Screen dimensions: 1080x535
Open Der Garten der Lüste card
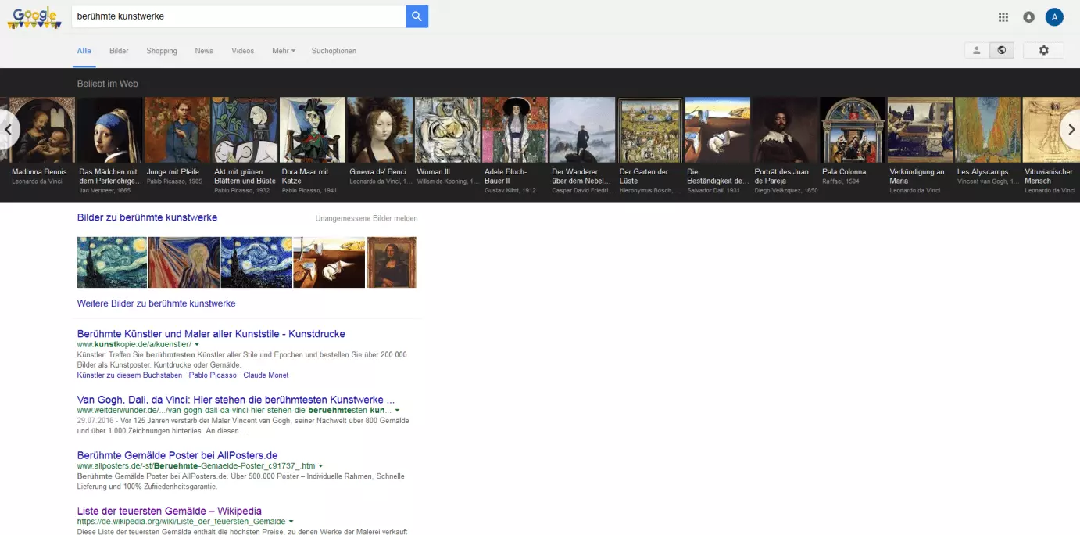pyautogui.click(x=650, y=145)
